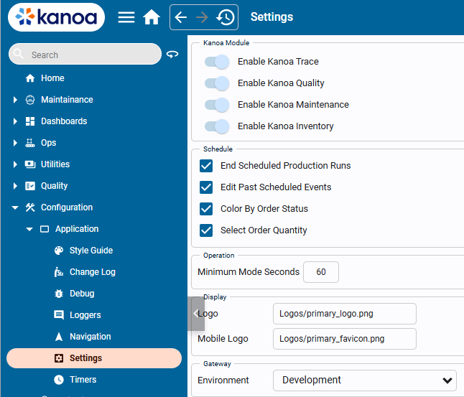Click the search magnifier icon
The width and height of the screenshot is (464, 397).
[19, 54]
